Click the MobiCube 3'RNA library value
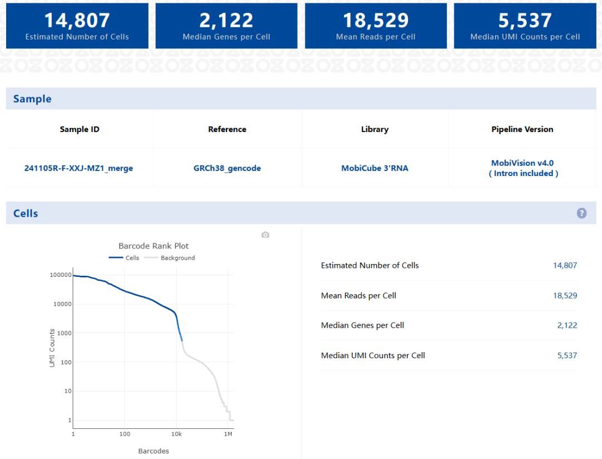This screenshot has height=459, width=602. tap(375, 168)
